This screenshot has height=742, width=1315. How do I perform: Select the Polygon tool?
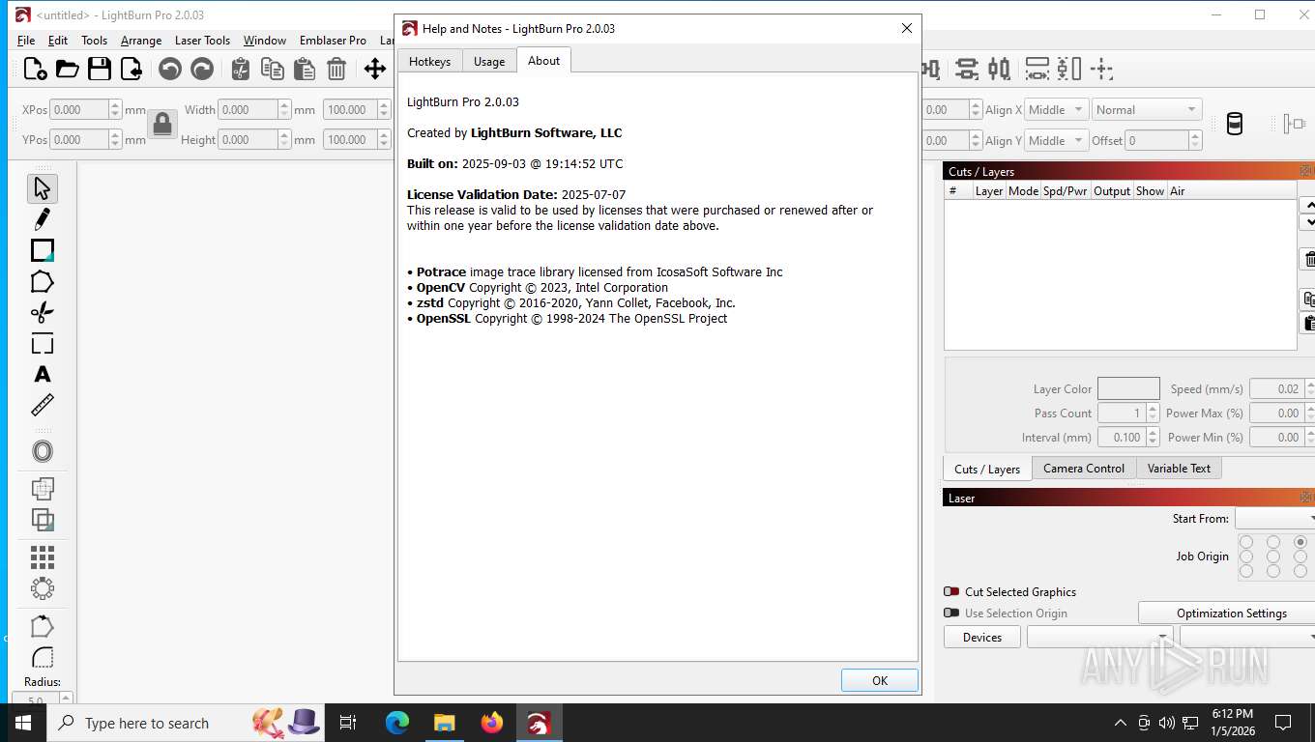tap(42, 281)
